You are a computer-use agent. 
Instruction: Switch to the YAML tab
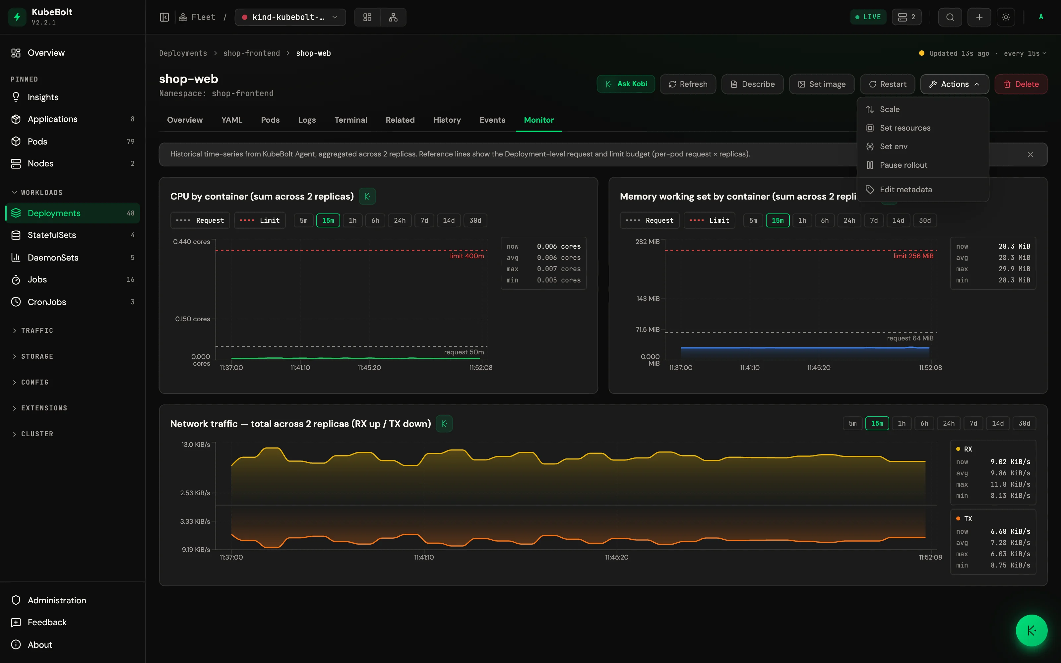(x=231, y=120)
